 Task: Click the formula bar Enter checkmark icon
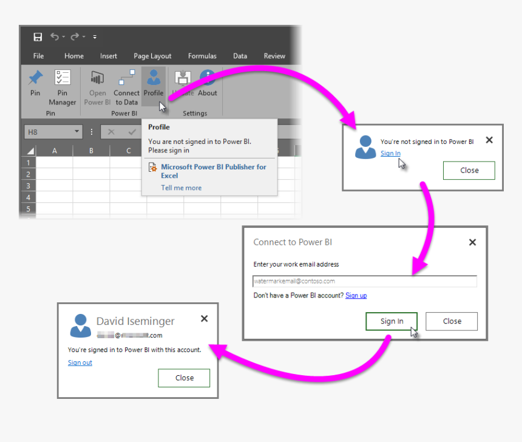coord(132,132)
